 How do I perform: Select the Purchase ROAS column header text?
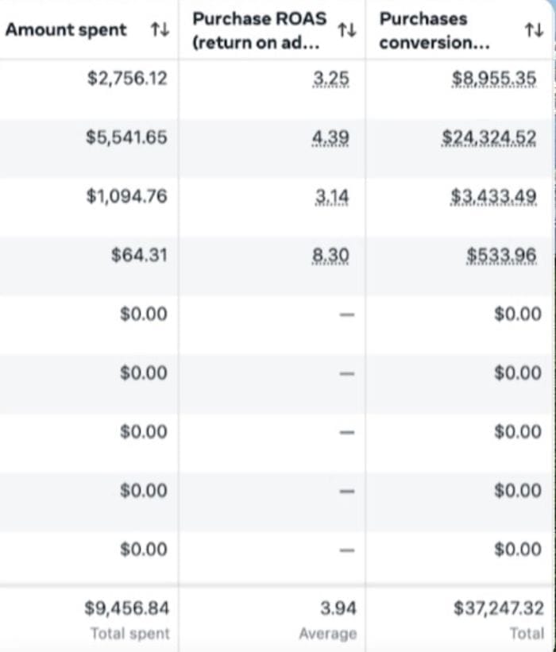click(x=259, y=30)
